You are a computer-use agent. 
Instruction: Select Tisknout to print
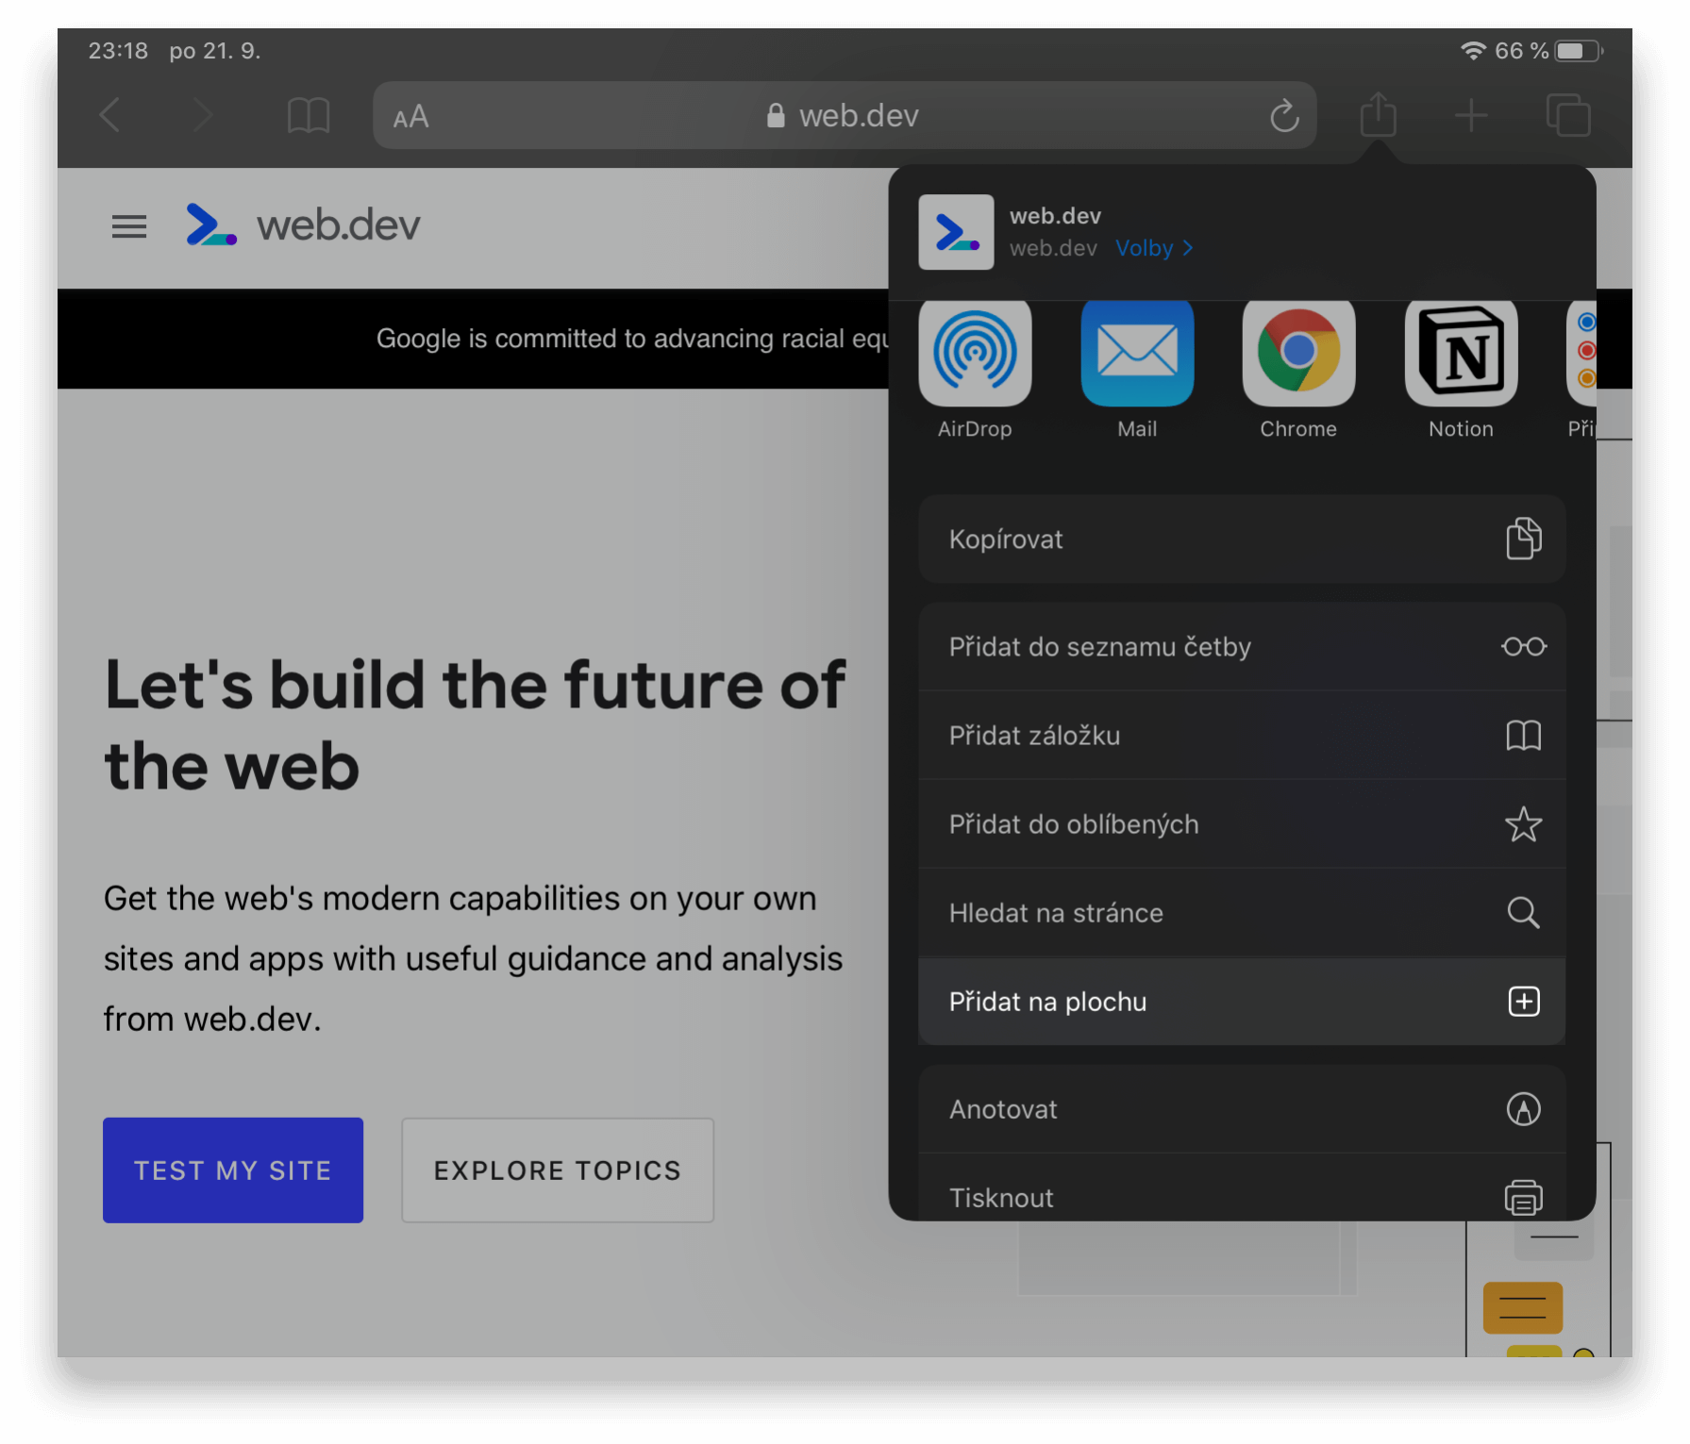(1242, 1187)
